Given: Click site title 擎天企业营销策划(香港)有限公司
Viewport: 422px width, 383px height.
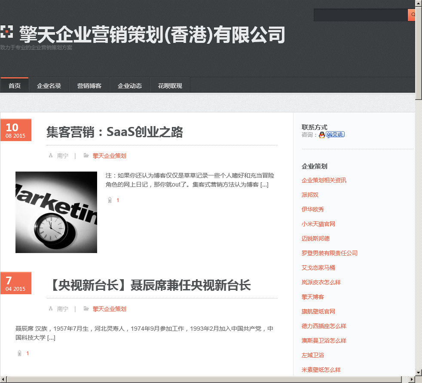Looking at the screenshot, I should point(152,35).
